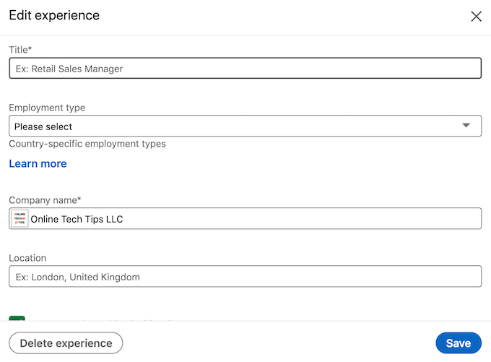Image resolution: width=491 pixels, height=362 pixels.
Task: Click the Delete experience button
Action: [x=66, y=343]
